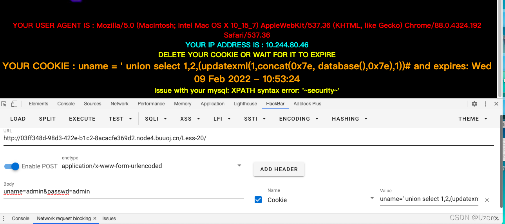Screen dimensions: 505x224
Task: Expand the SSTI dropdown menu
Action: (255, 119)
